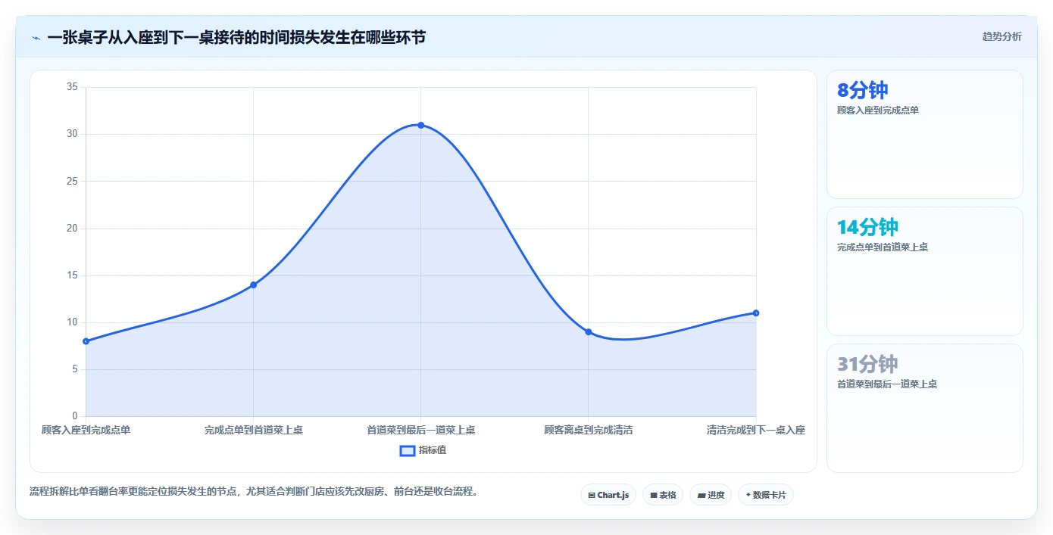Viewport: 1053px width, 535px height.
Task: Click the 31分钟 stat card value
Action: pos(867,364)
